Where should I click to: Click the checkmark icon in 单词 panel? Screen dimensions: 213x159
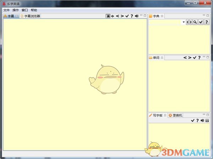[194, 58]
